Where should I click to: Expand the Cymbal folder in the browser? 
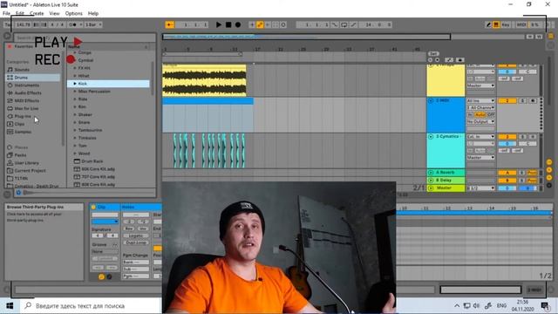click(x=75, y=60)
